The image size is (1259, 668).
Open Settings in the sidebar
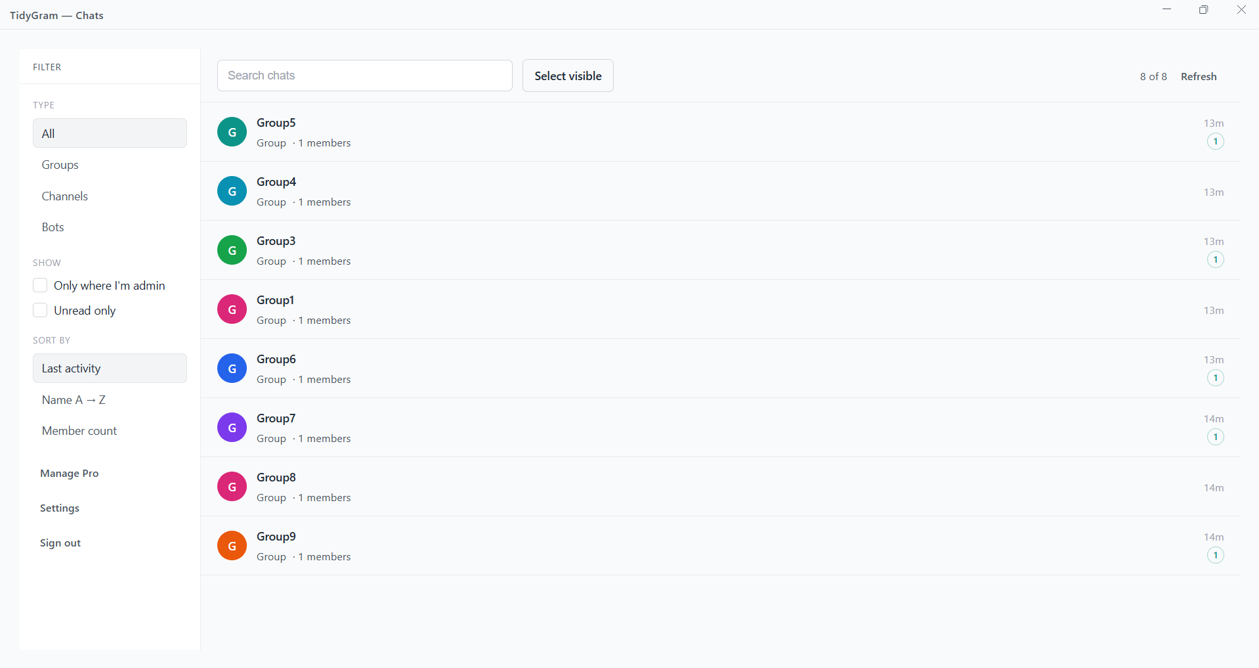(60, 508)
